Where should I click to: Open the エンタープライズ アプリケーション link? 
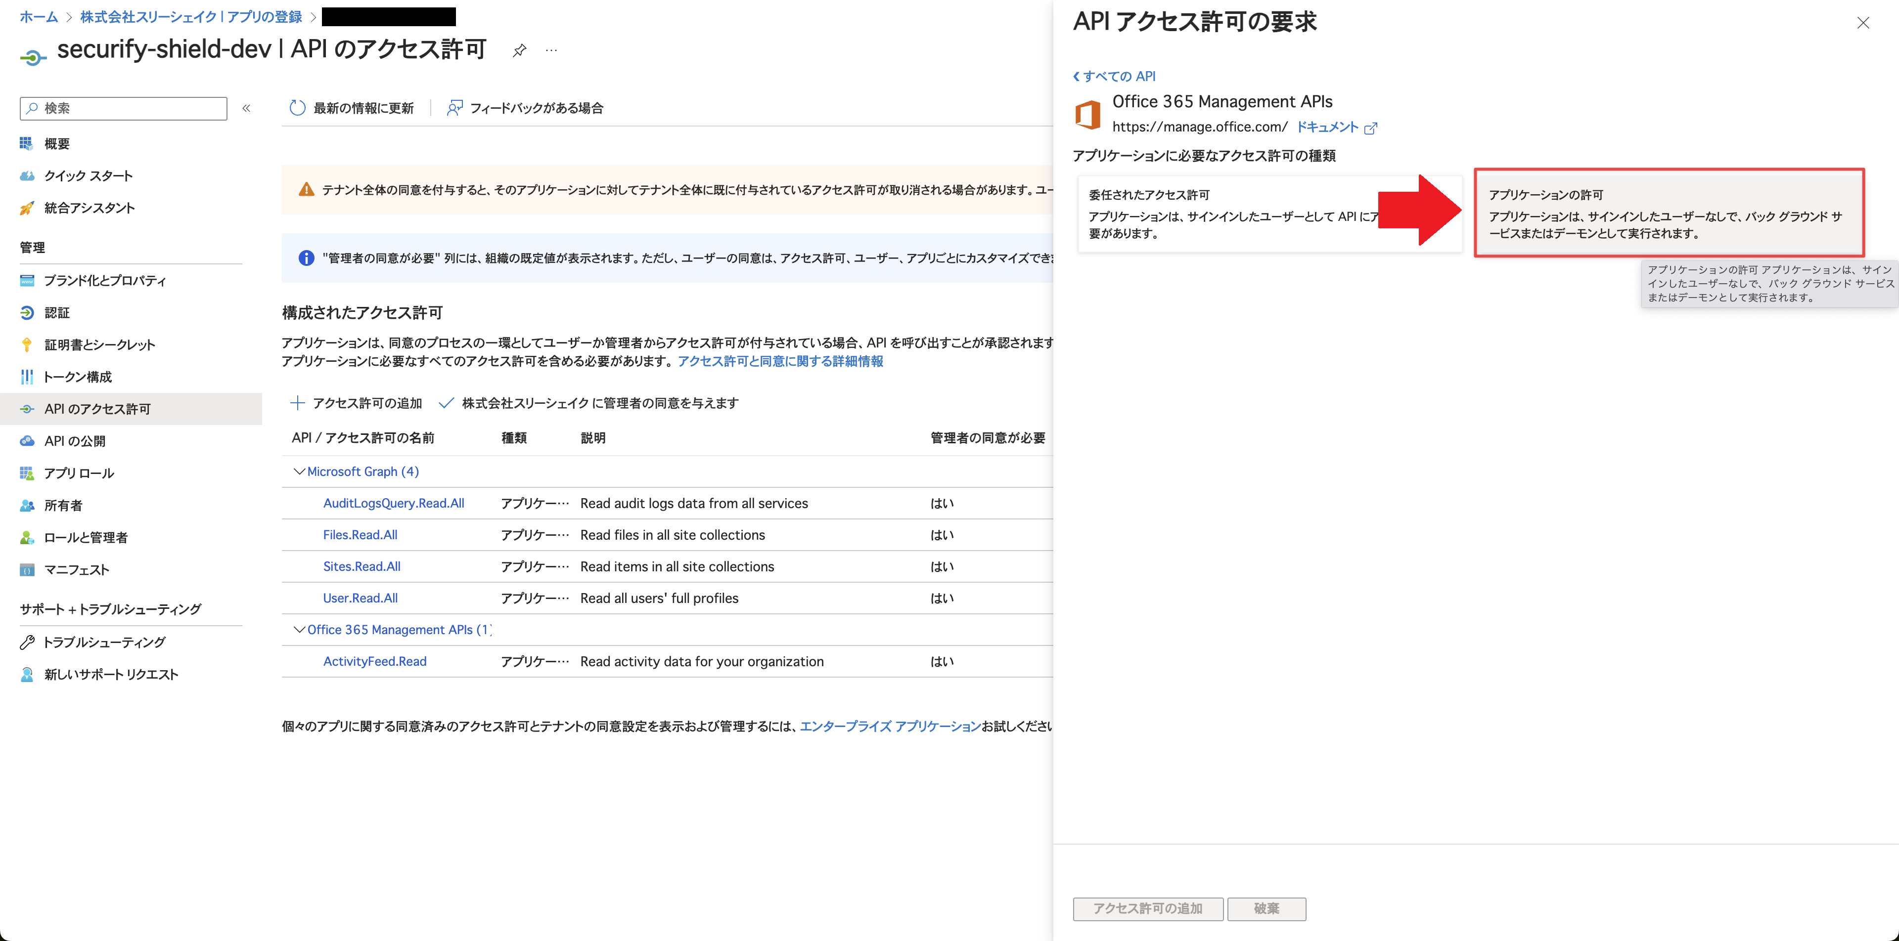tap(890, 726)
